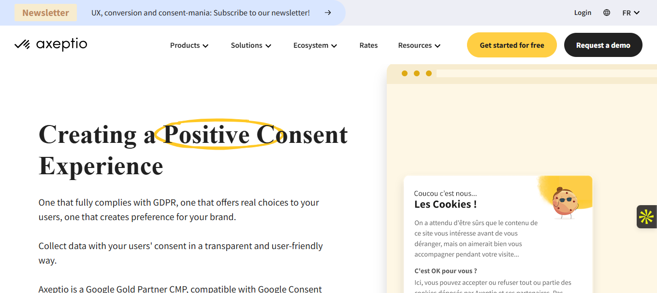Expand the Ecosystem menu
Viewport: 657px width, 293px height.
click(315, 45)
